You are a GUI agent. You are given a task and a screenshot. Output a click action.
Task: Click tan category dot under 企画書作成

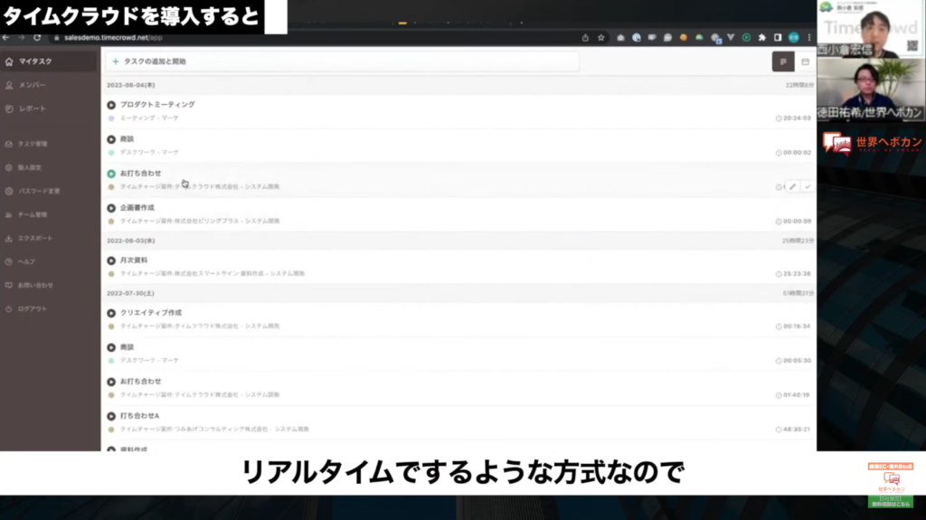[x=111, y=222]
